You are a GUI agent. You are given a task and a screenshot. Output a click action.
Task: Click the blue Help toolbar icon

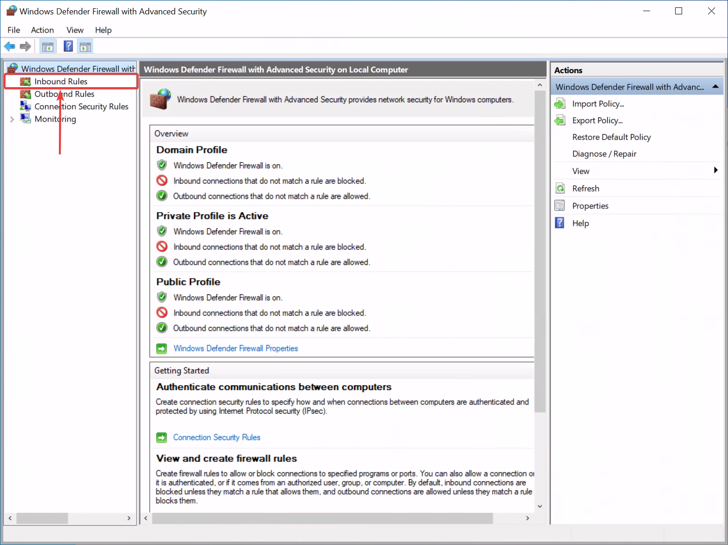(x=68, y=46)
